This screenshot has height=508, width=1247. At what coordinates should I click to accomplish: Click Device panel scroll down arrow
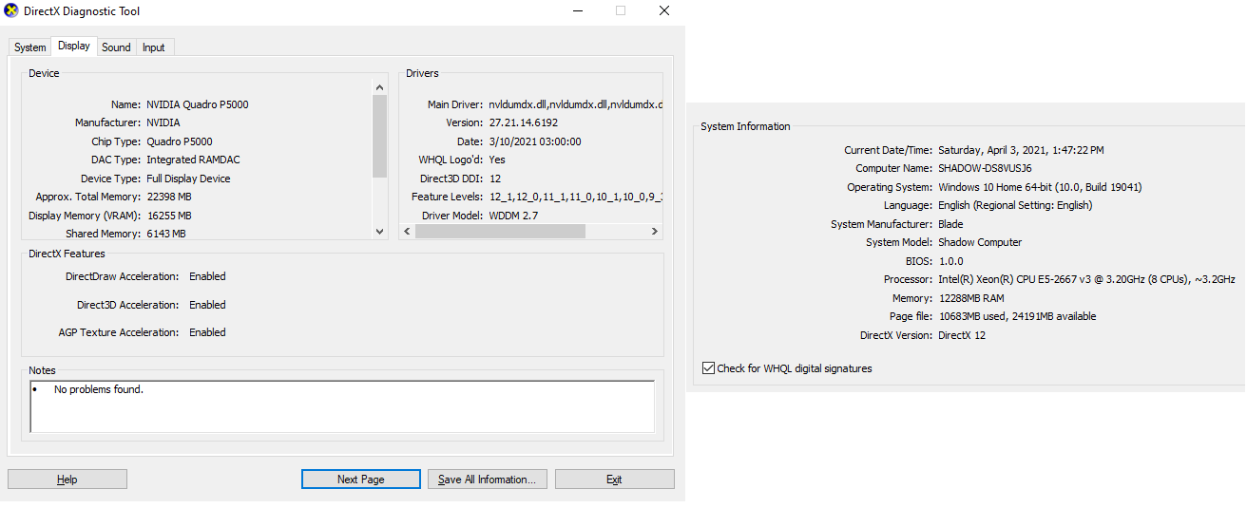tap(380, 231)
